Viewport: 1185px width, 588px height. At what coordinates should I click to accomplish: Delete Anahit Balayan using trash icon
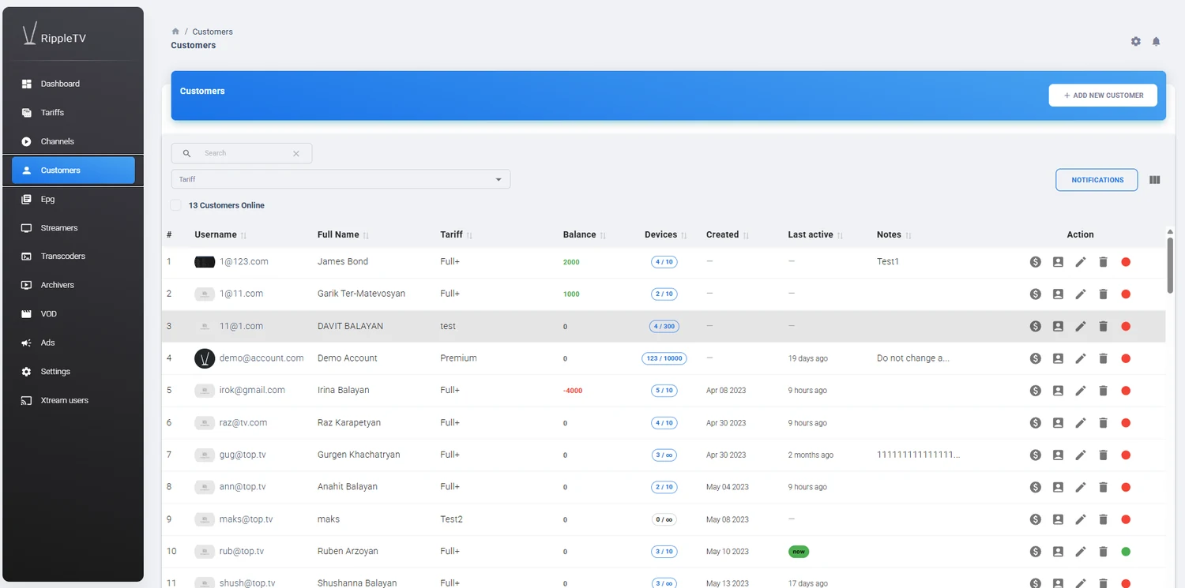pyautogui.click(x=1104, y=487)
